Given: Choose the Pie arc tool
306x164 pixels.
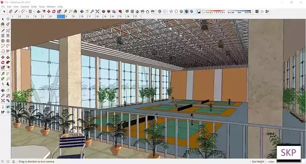Looking at the screenshot, I should pyautogui.click(x=8, y=51).
